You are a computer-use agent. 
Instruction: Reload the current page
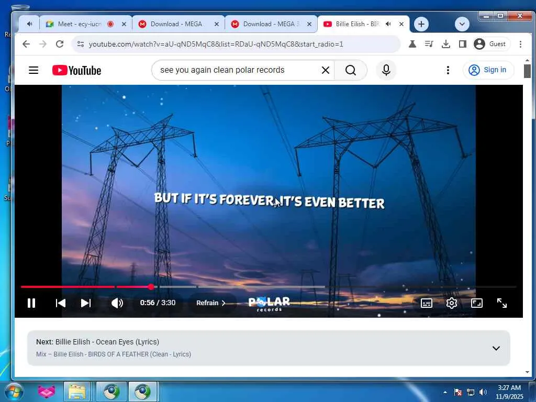pyautogui.click(x=60, y=44)
